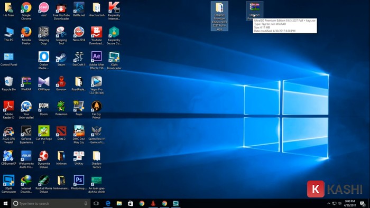Open Vegas Pro 12.0 shortcut
The height and width of the screenshot is (208, 370).
click(x=97, y=85)
